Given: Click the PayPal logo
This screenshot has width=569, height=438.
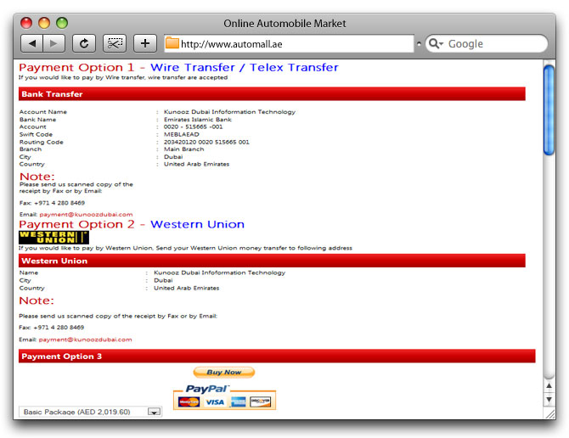Looking at the screenshot, I should pyautogui.click(x=207, y=389).
